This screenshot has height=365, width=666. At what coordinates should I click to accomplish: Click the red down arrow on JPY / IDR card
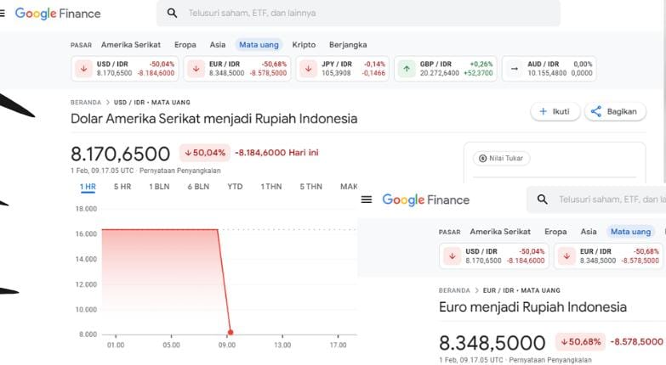pyautogui.click(x=309, y=68)
